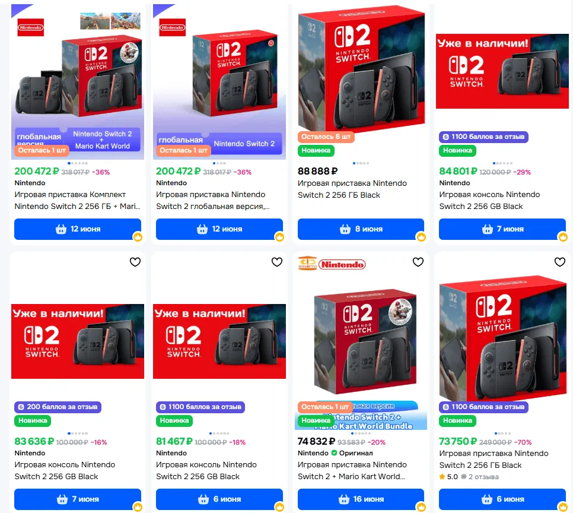
Task: Add Mario Kart bundle with 16 июня delivery
Action: (361, 499)
